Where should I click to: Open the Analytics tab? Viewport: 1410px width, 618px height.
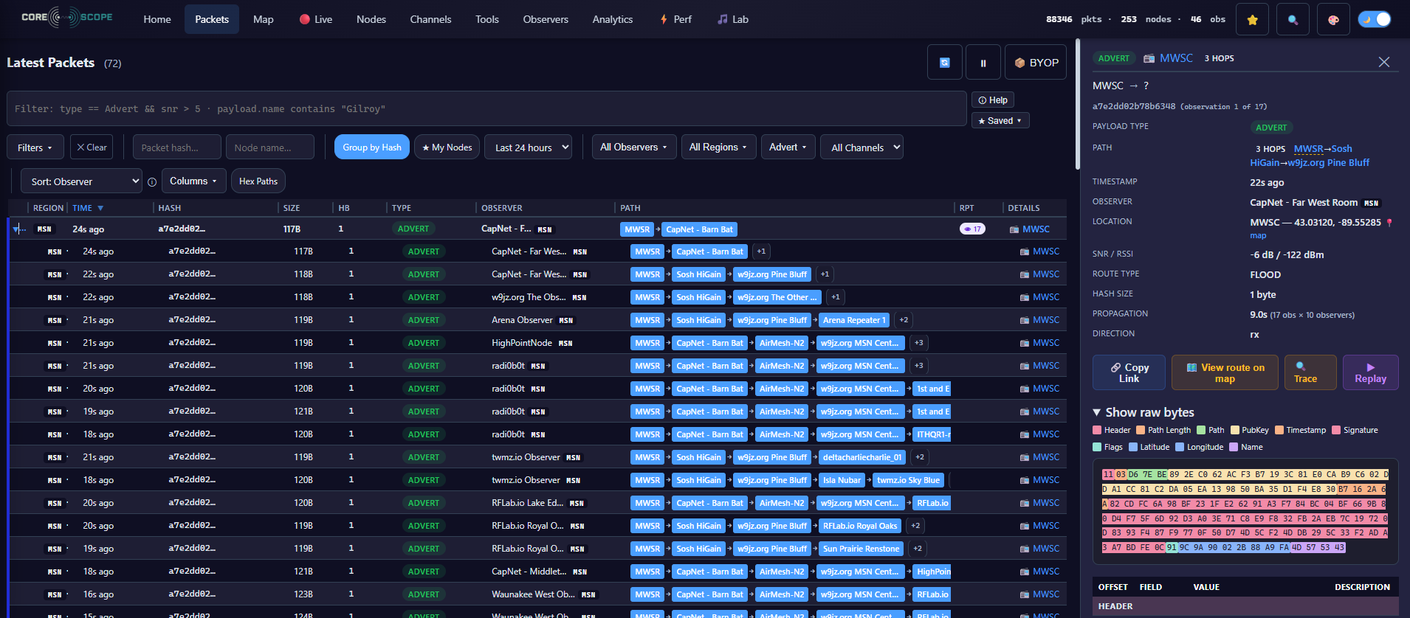pos(613,19)
